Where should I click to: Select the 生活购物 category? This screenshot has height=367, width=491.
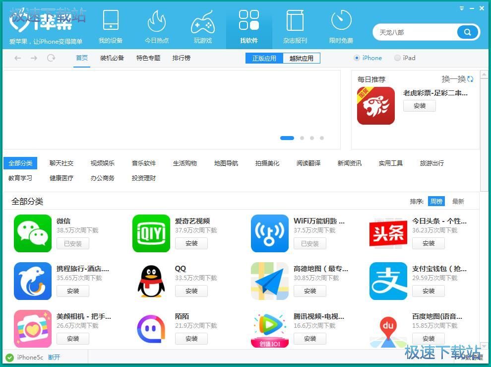click(185, 163)
